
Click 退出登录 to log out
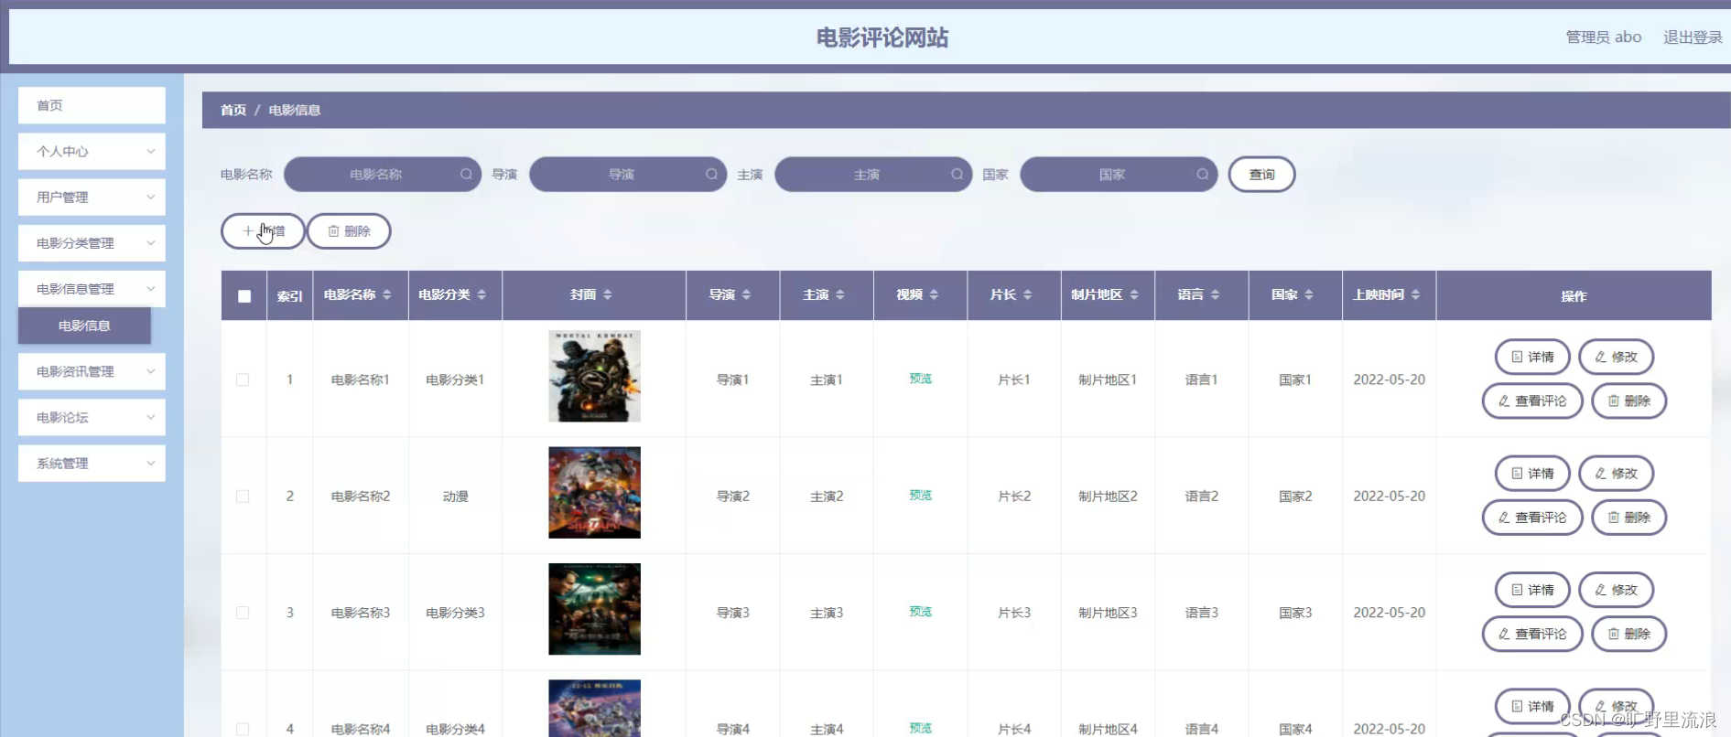1693,37
